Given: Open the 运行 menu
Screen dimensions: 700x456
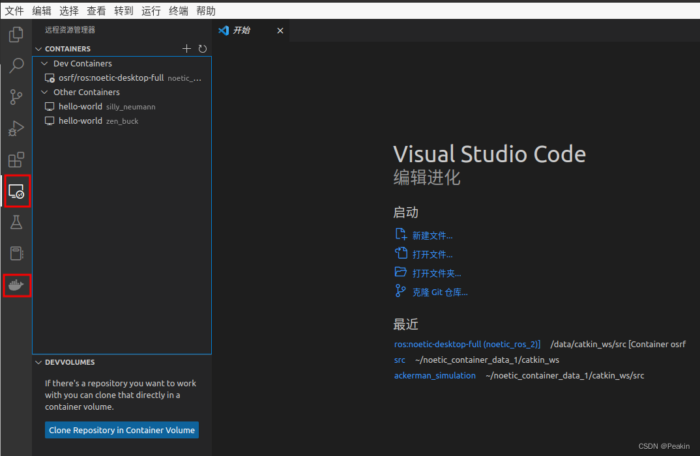Looking at the screenshot, I should (x=151, y=10).
